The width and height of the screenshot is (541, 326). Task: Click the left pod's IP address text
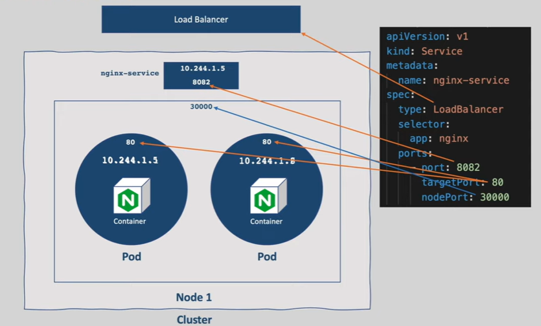pos(130,159)
